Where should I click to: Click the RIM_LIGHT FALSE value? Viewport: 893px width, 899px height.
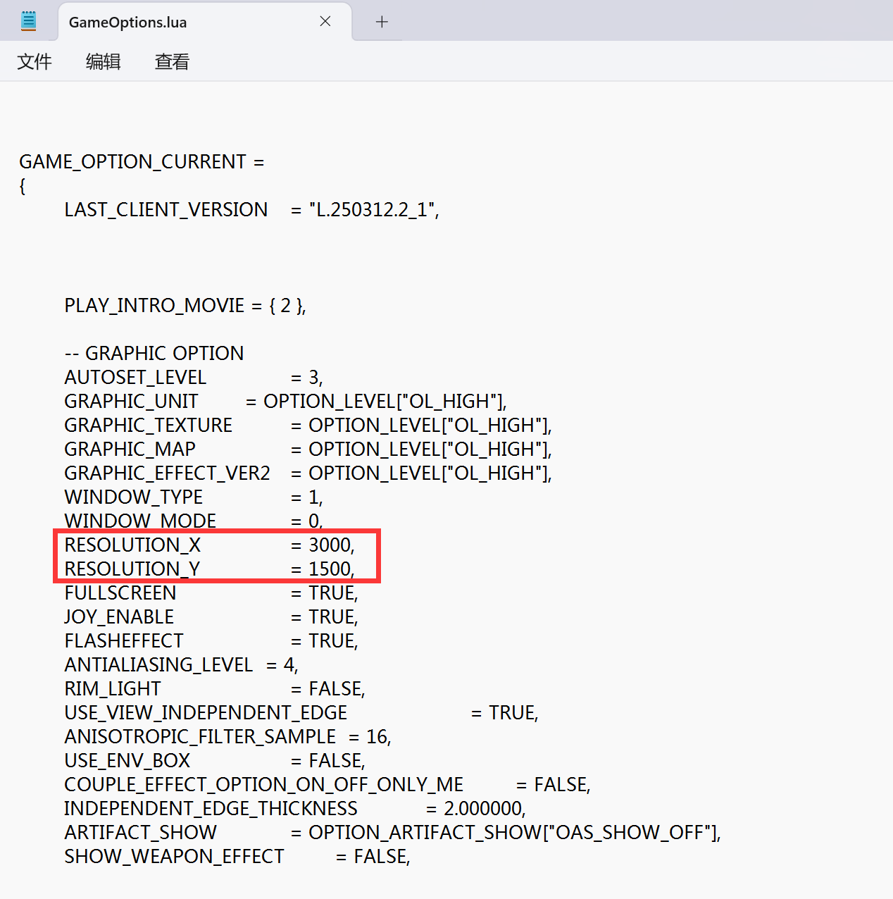(x=335, y=689)
